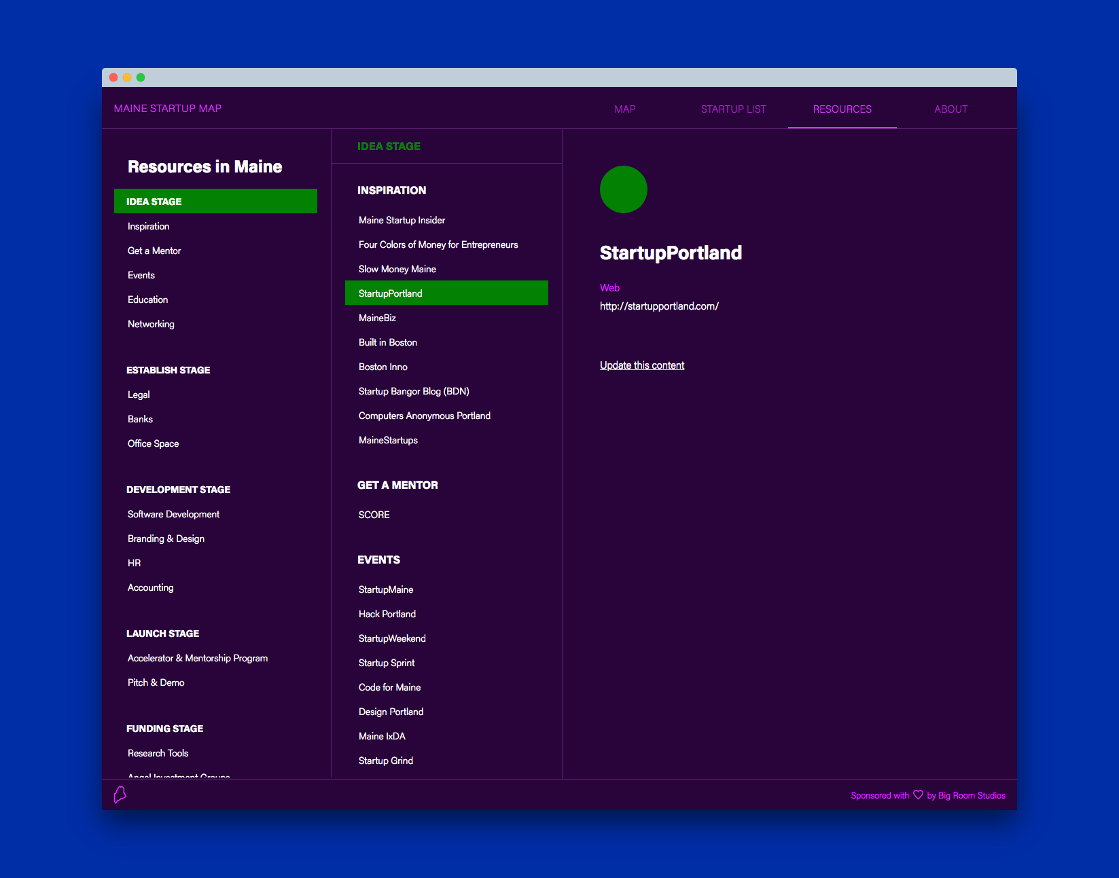Viewport: 1119px width, 878px height.
Task: Select Built in Boston resource
Action: click(388, 342)
